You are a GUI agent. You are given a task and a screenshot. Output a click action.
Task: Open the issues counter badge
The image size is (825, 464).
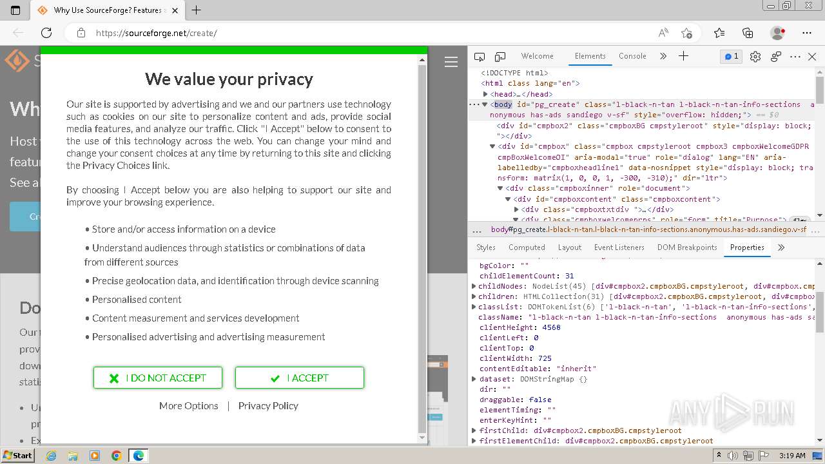click(732, 57)
